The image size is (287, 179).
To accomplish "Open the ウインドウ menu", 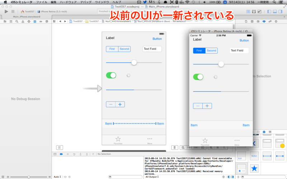I will [102, 2].
